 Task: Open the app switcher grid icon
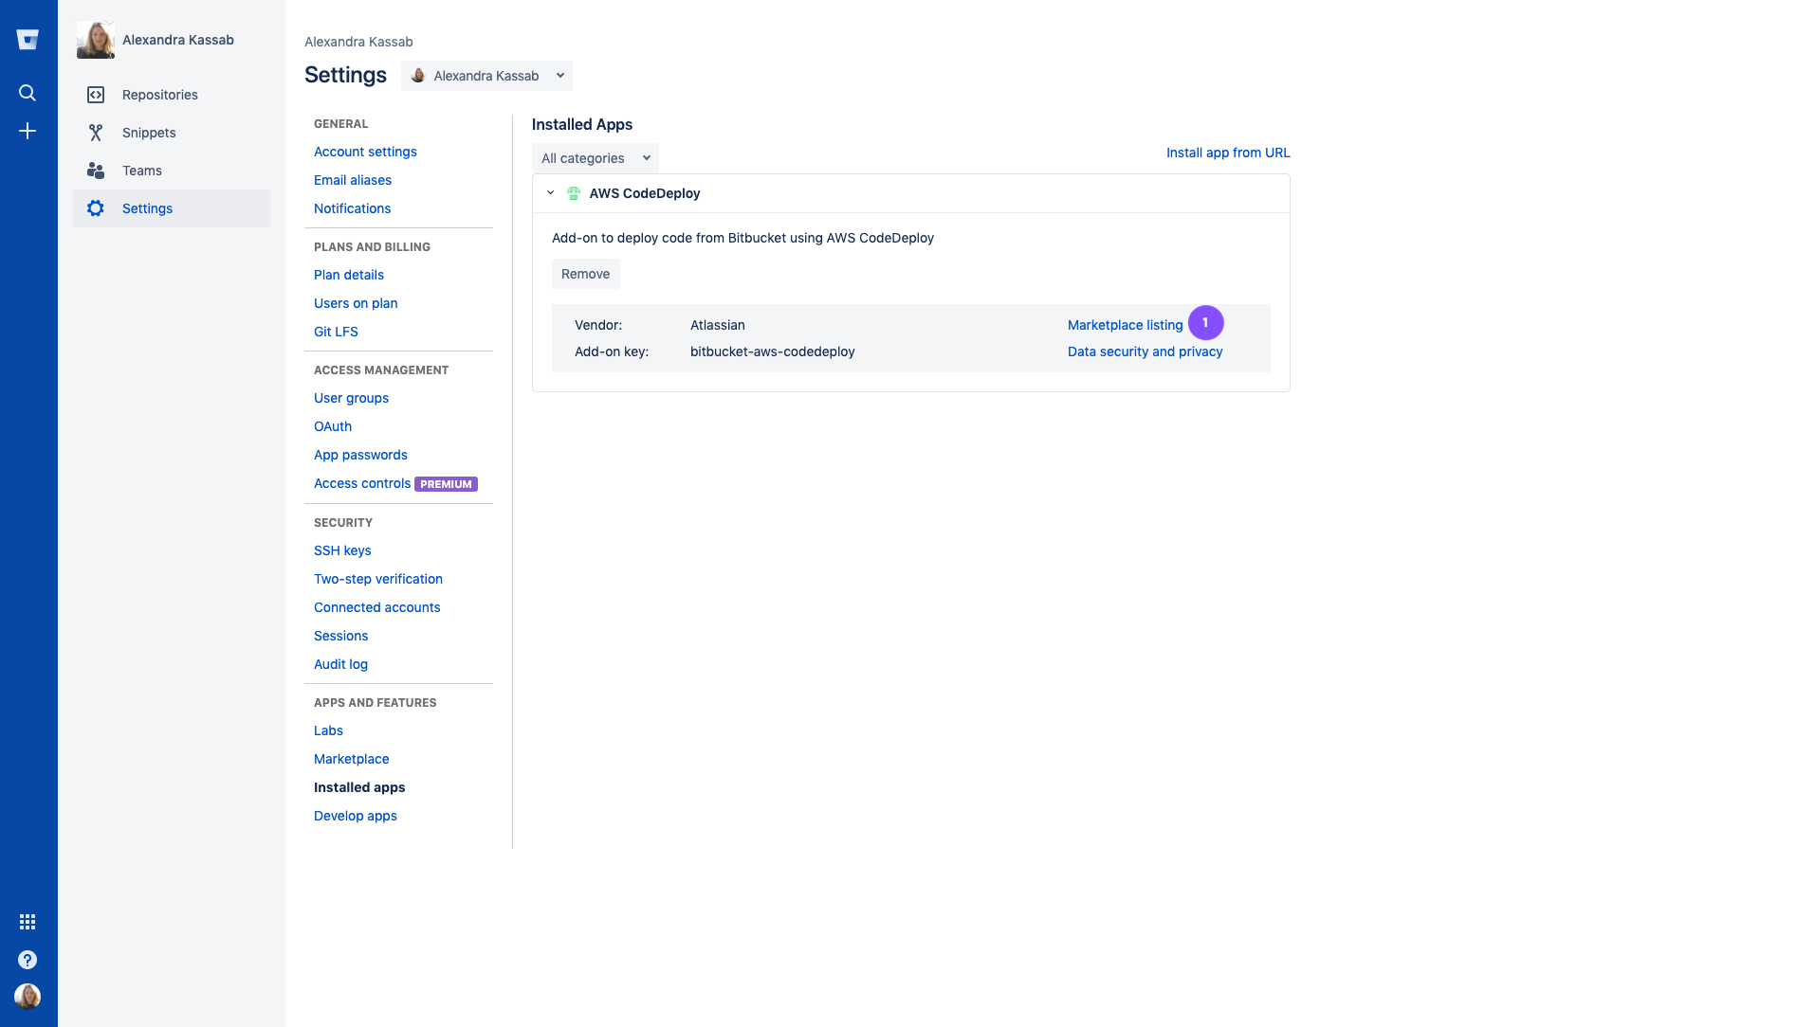(27, 922)
